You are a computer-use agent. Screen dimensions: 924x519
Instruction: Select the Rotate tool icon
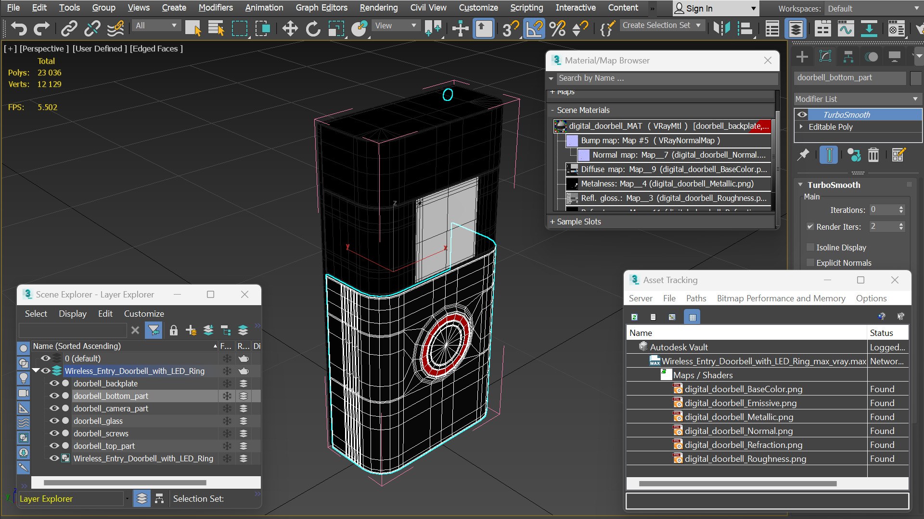pos(313,28)
